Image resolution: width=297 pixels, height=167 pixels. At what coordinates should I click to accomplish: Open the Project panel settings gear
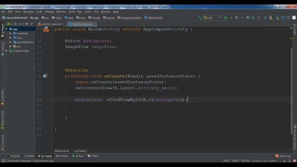coord(27,24)
